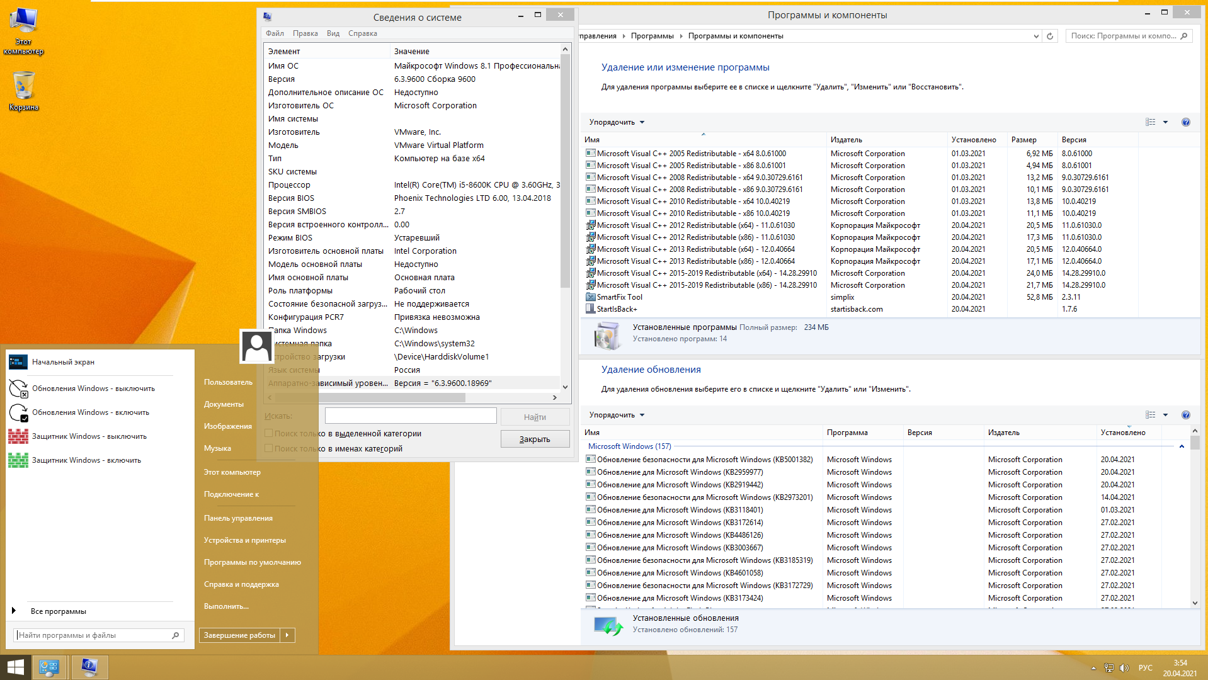1208x680 pixels.
Task: Click the refresh icon beside the address bar
Action: (1050, 36)
